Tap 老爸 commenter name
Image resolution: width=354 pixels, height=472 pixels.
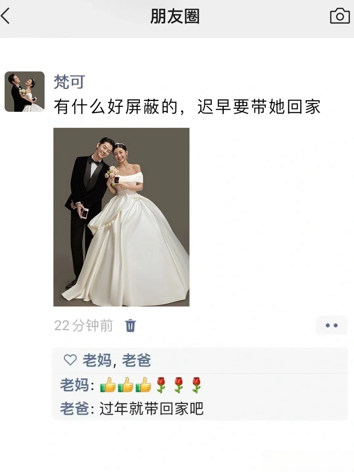[x=75, y=409]
